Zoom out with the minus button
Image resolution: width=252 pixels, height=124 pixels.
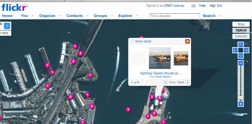[x=241, y=63]
